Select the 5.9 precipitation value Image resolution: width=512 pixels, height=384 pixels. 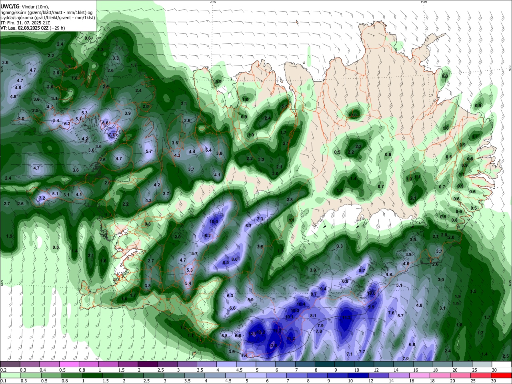click(250, 300)
